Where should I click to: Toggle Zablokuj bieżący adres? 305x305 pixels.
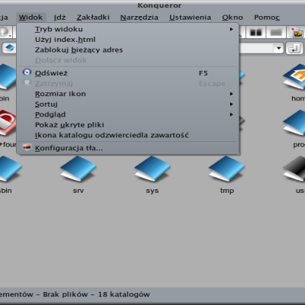128,50
